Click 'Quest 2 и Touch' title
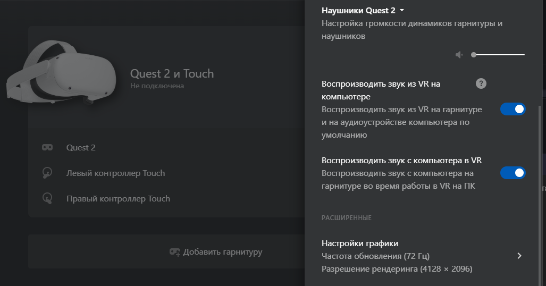 (x=172, y=73)
